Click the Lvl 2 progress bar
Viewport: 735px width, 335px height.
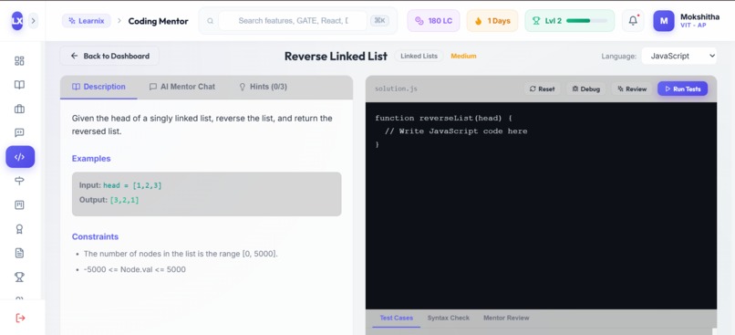pos(586,21)
